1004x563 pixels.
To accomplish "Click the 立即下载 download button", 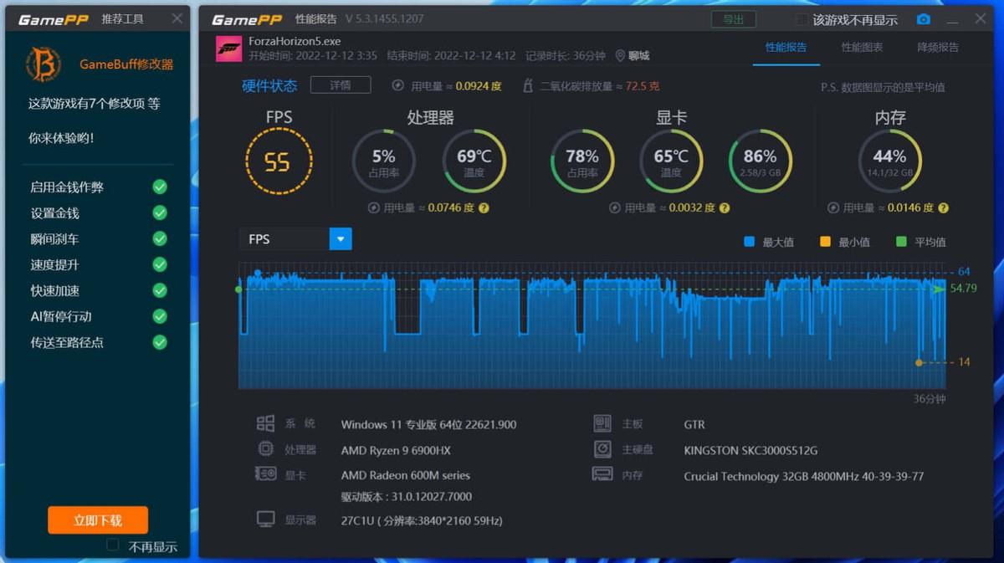I will pos(97,519).
